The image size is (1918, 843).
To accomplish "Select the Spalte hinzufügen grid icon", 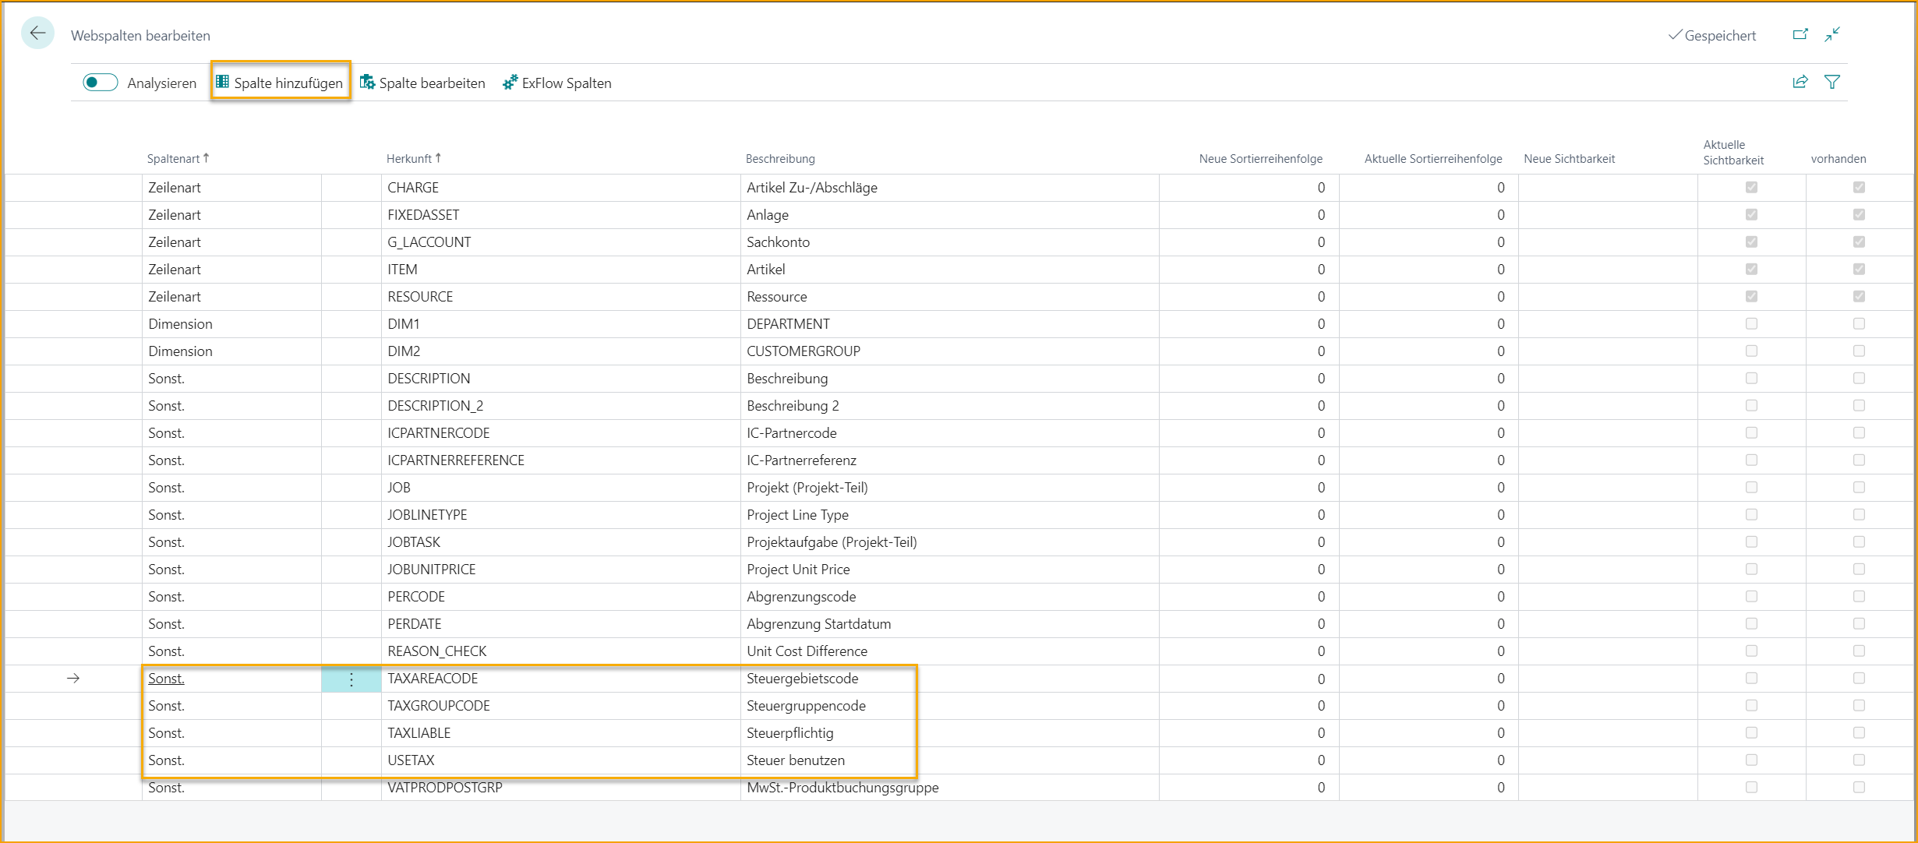I will click(x=223, y=82).
